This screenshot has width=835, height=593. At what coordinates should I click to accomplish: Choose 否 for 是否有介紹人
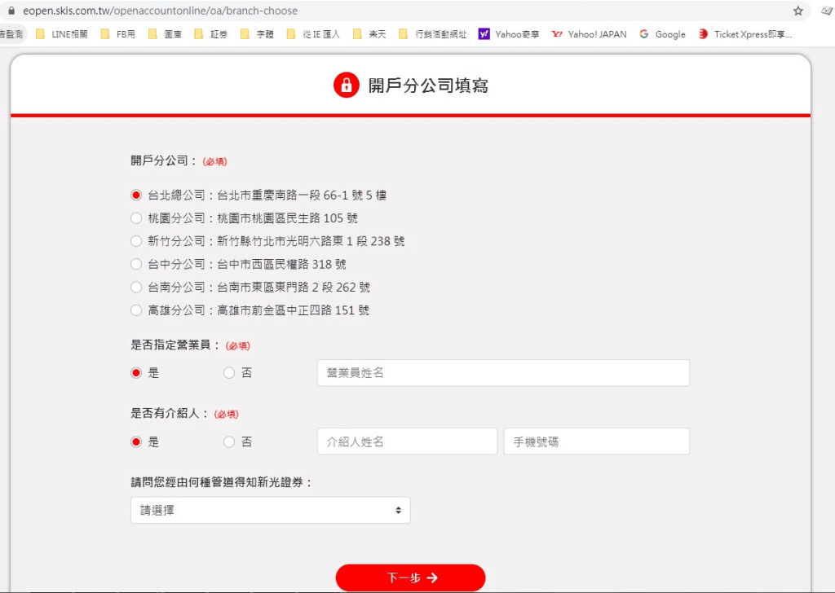pyautogui.click(x=229, y=442)
